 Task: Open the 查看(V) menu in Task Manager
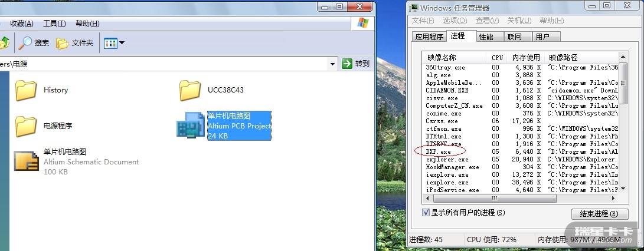[x=487, y=20]
